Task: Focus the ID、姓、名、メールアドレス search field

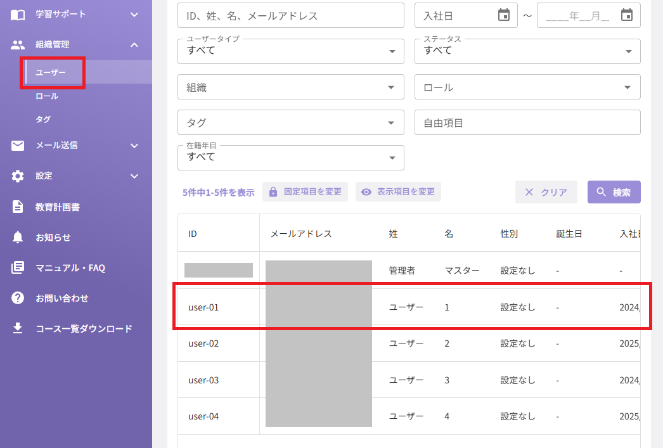Action: 291,16
